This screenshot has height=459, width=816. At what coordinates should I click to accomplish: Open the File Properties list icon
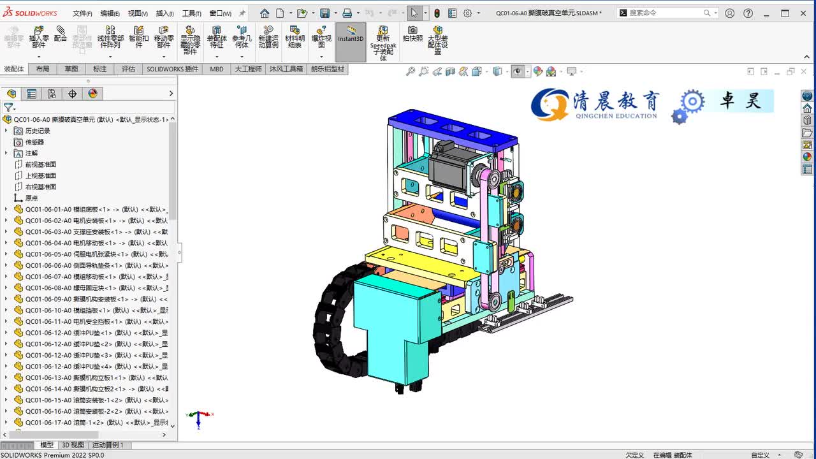click(x=452, y=13)
